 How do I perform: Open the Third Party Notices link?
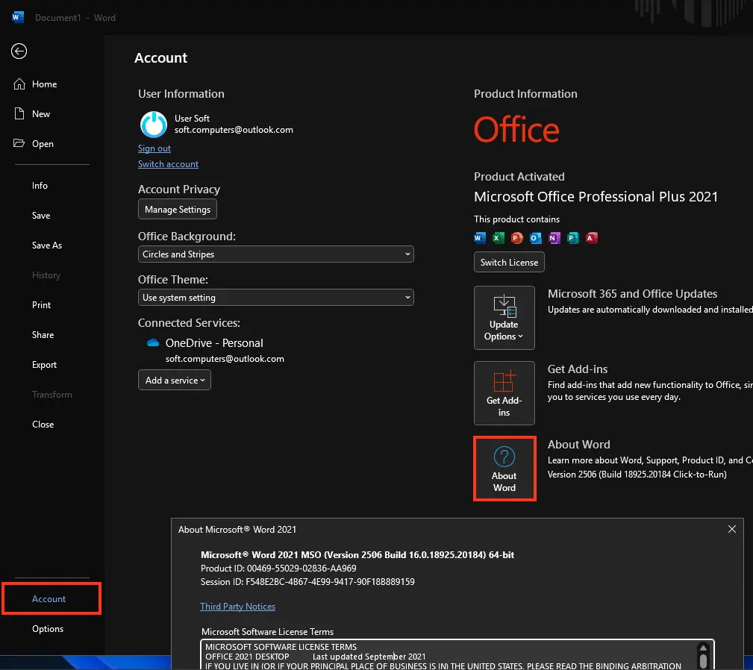(x=237, y=607)
